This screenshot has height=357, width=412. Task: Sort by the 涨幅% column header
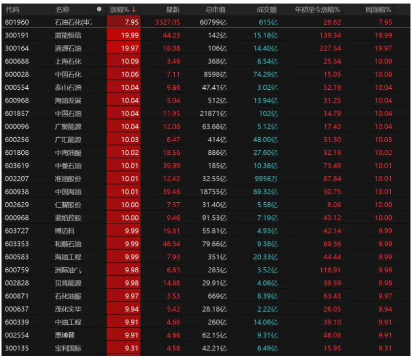tap(120, 9)
